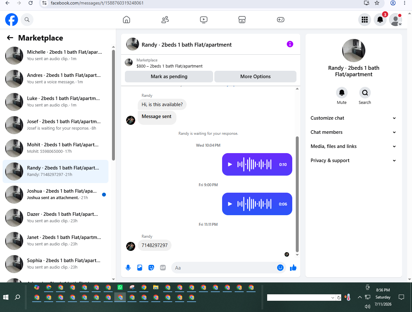Viewport: 412px width, 312px height.
Task: Open Josef's conversation
Action: [x=55, y=125]
